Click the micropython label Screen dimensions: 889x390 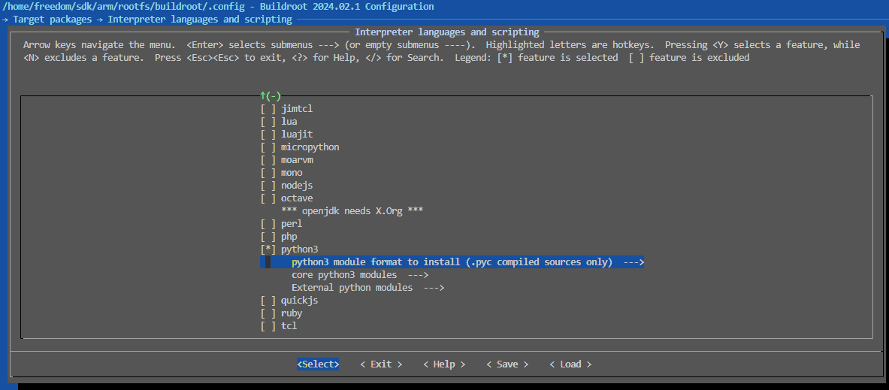click(x=310, y=147)
